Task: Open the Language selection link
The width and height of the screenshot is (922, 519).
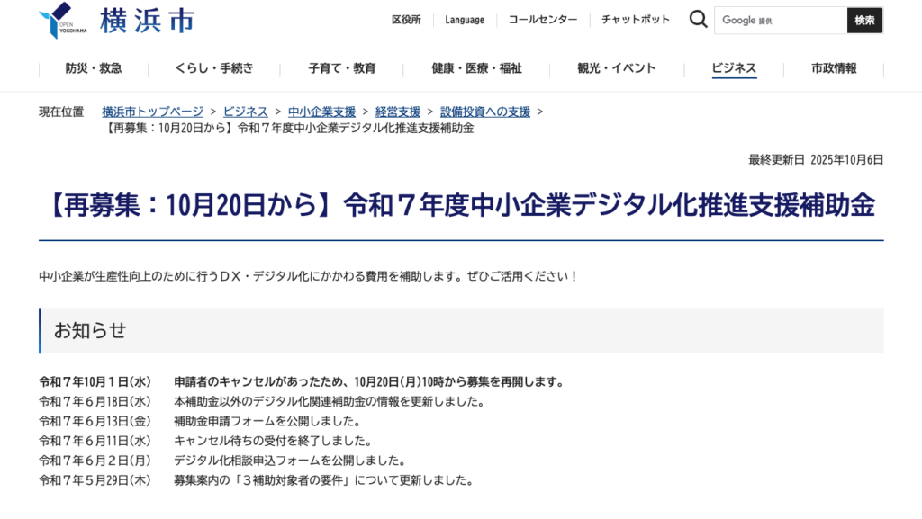Action: (465, 20)
